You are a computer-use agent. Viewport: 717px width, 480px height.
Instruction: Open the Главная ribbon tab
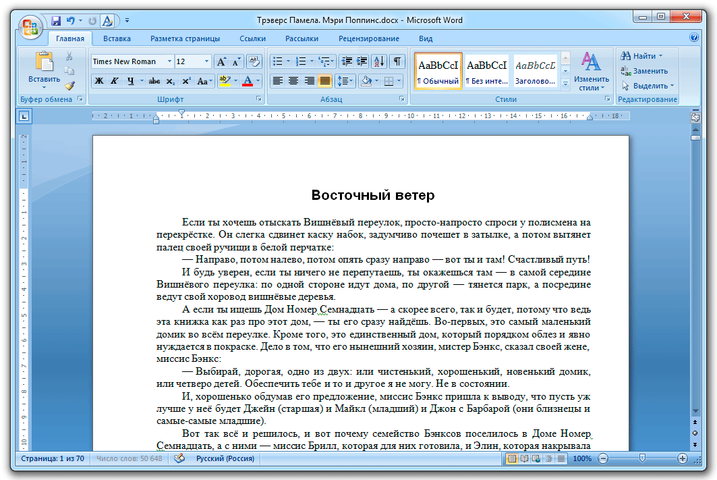coord(70,38)
